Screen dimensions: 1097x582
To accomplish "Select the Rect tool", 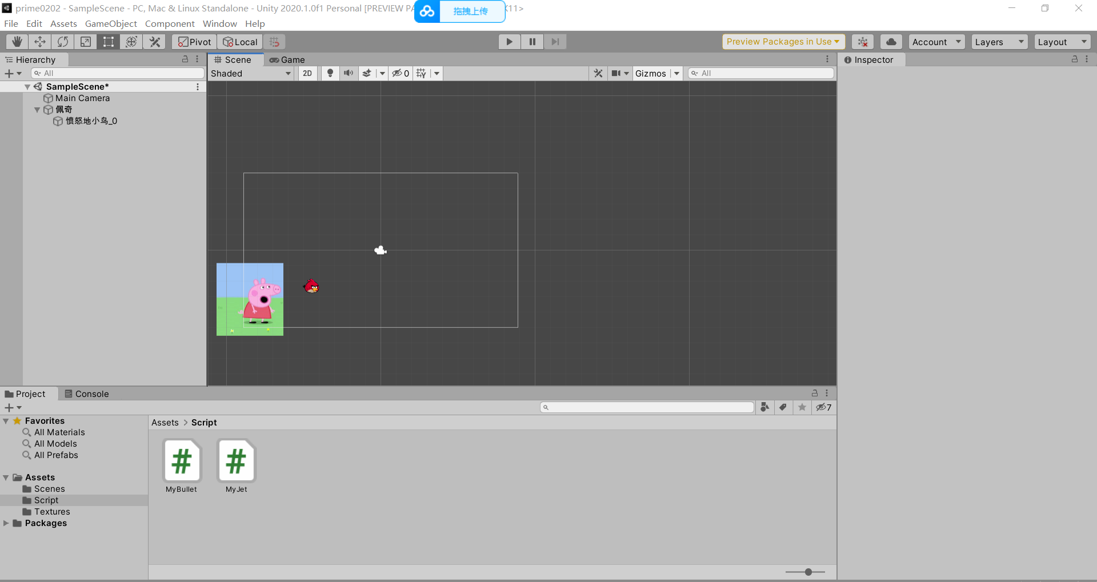I will 109,42.
